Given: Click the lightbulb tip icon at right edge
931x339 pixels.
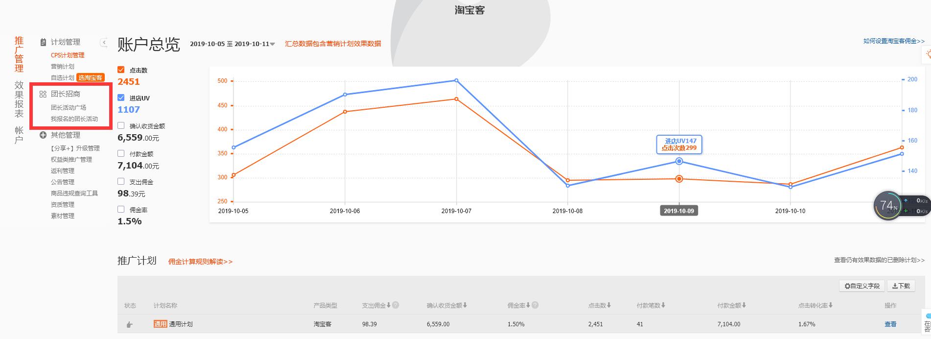Looking at the screenshot, I should [x=928, y=55].
